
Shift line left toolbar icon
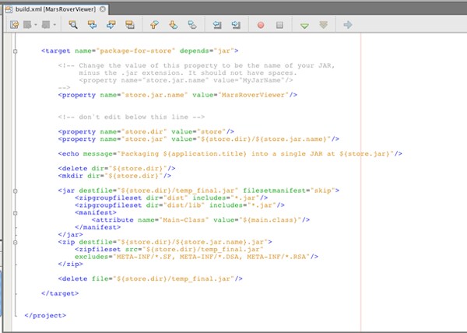tap(216, 25)
